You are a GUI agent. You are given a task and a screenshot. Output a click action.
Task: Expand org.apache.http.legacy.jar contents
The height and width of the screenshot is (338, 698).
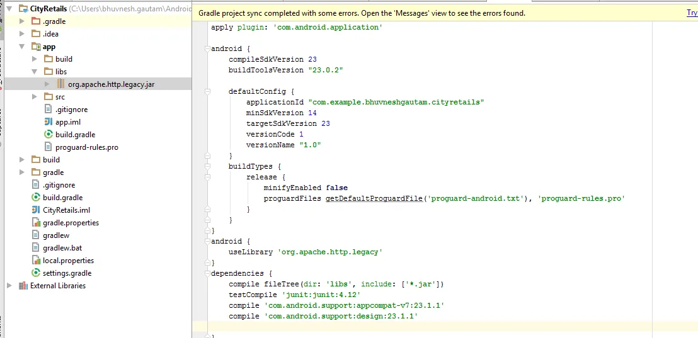(x=47, y=84)
